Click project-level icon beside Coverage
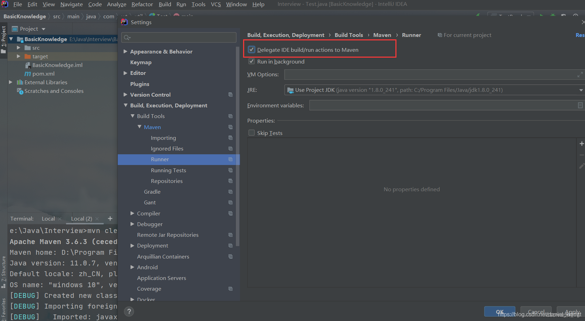 (x=230, y=289)
